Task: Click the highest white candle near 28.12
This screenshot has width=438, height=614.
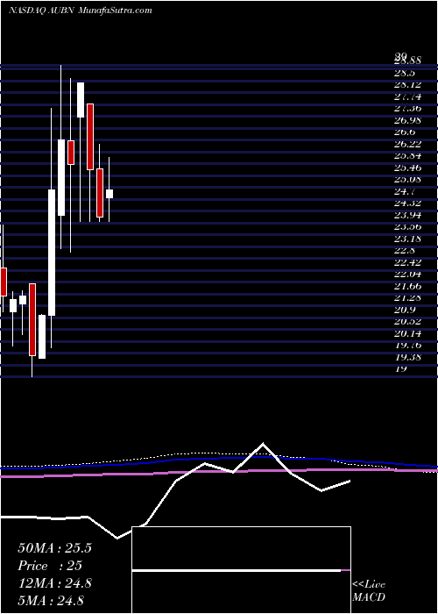Action: click(x=81, y=100)
